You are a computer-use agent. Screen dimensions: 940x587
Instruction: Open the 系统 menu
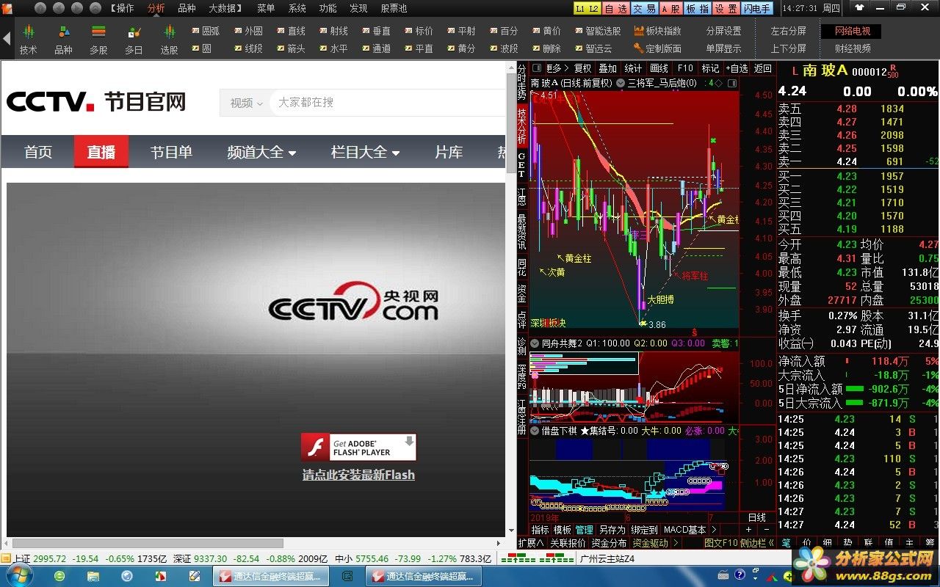pyautogui.click(x=297, y=8)
